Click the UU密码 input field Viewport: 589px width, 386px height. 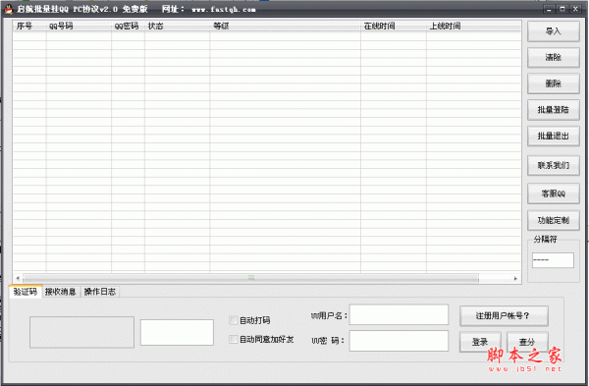coord(399,341)
